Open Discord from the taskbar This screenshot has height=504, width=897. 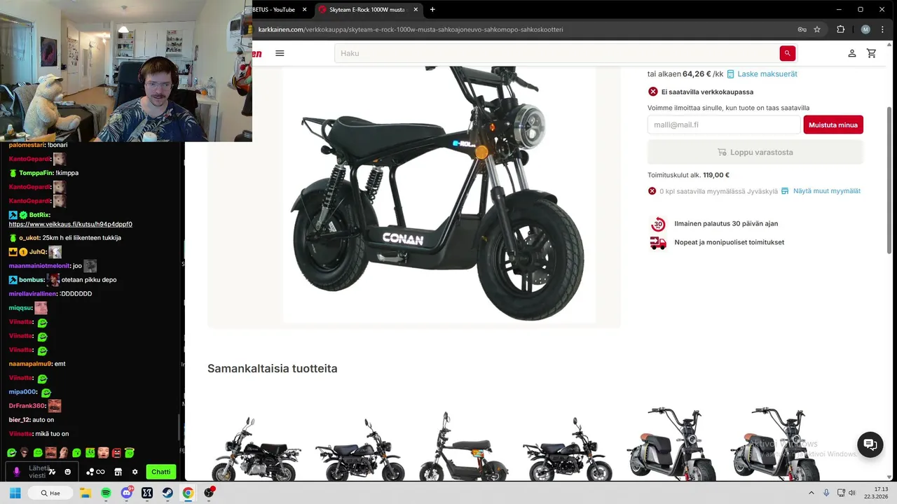[126, 493]
